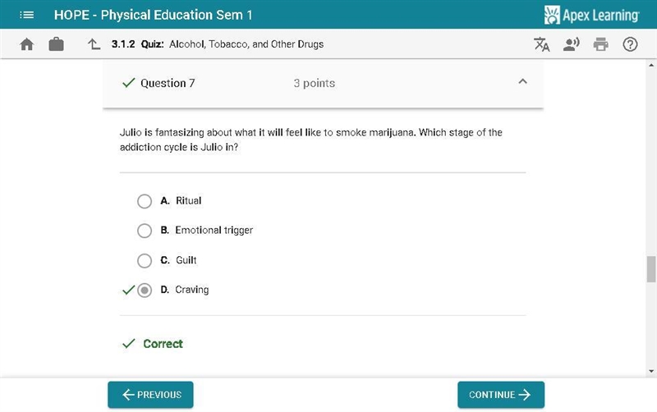Click the up-level navigation arrow icon
Viewport: 657px width, 412px height.
(94, 44)
